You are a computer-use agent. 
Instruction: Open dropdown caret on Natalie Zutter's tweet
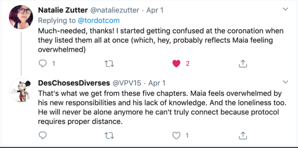coord(286,9)
